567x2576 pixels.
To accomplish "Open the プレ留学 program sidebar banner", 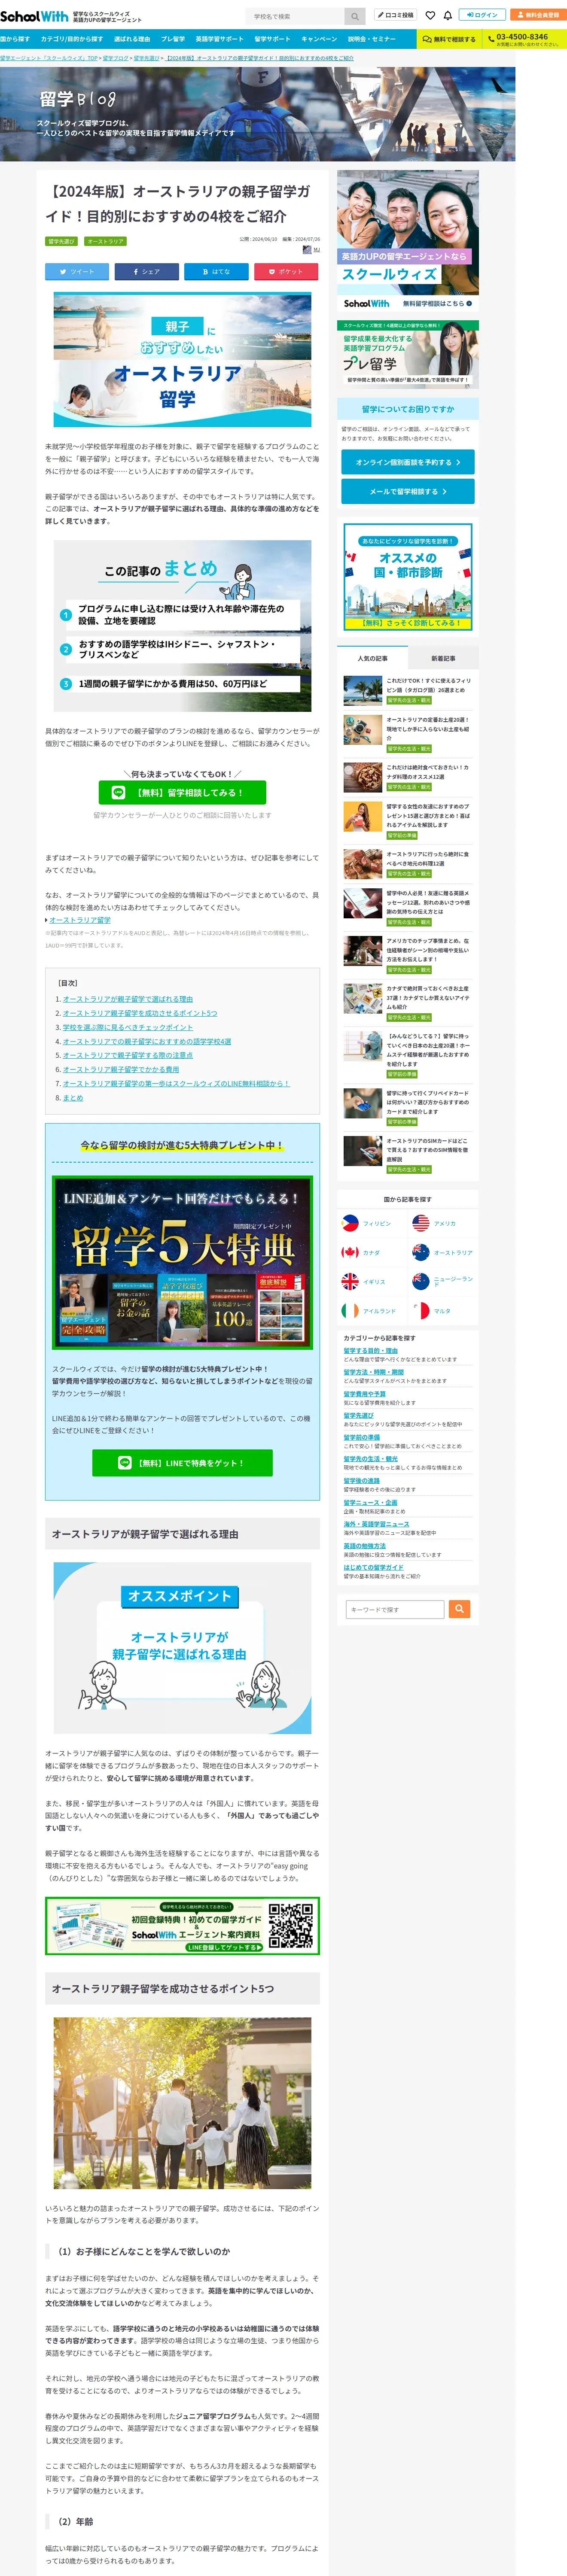I will [x=408, y=354].
